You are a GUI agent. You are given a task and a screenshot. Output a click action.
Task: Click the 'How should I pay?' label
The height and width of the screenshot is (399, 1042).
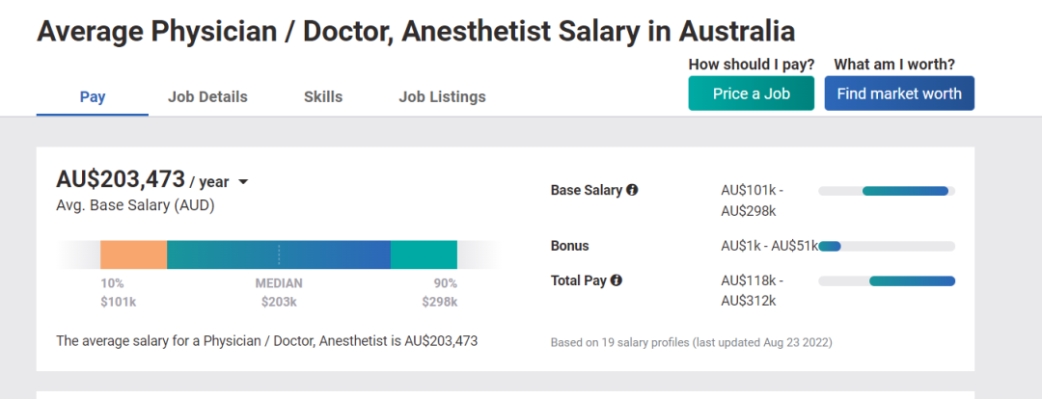click(x=751, y=65)
